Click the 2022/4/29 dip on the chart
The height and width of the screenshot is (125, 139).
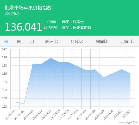click(x=104, y=77)
